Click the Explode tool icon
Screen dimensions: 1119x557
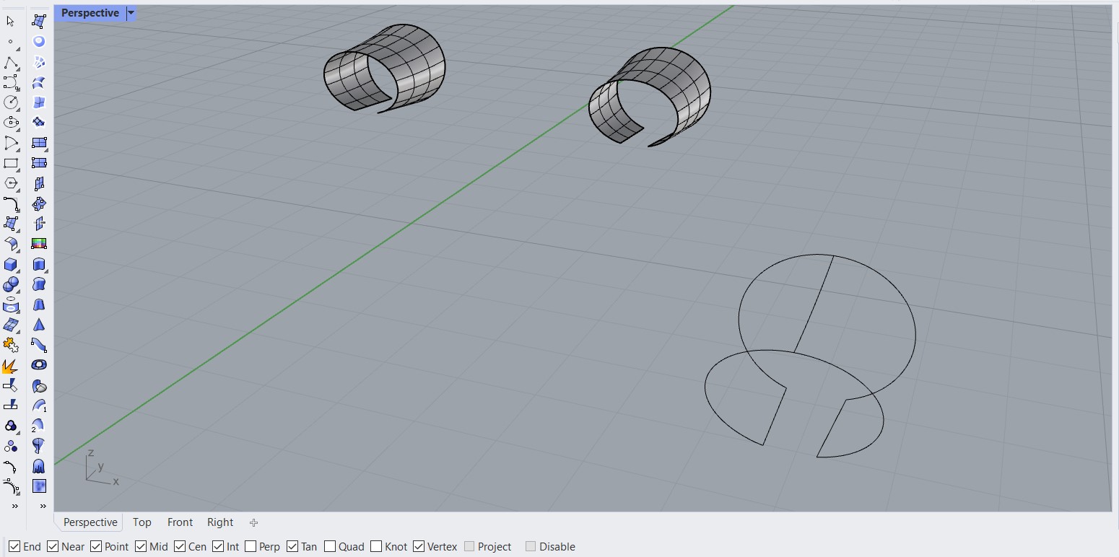[10, 365]
